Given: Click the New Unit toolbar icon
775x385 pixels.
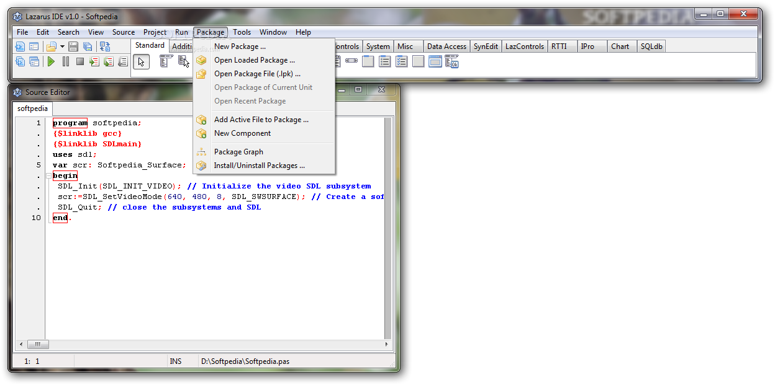Looking at the screenshot, I should [x=20, y=46].
